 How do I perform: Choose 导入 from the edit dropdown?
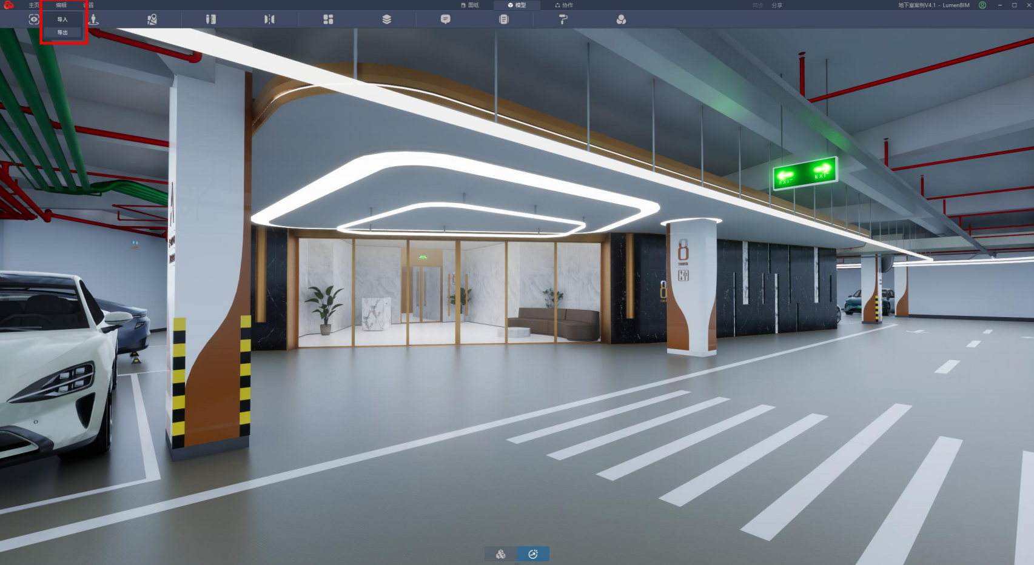tap(62, 19)
